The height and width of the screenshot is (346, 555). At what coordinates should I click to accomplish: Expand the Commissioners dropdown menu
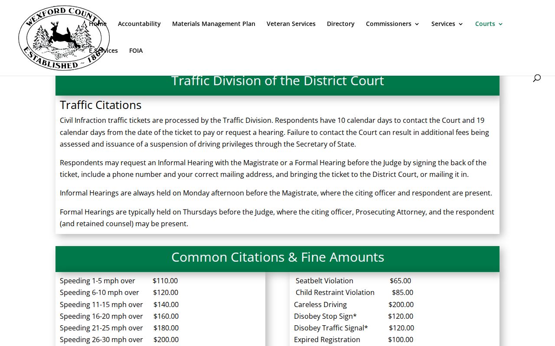click(392, 24)
